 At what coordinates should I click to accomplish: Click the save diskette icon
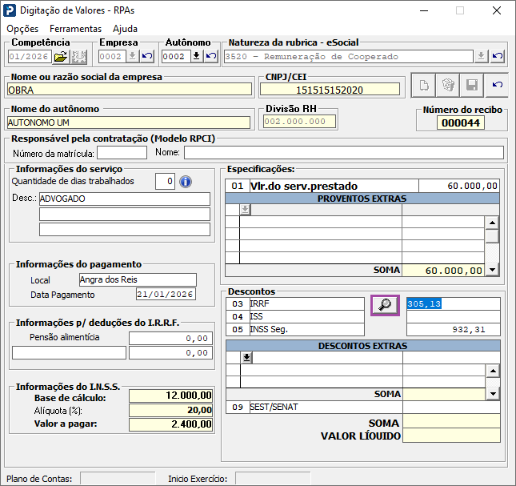(x=472, y=86)
